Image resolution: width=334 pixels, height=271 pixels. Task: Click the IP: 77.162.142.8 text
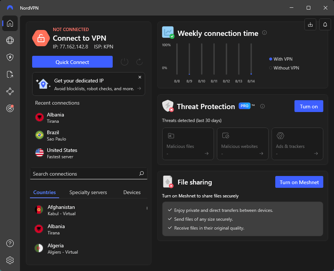(71, 47)
